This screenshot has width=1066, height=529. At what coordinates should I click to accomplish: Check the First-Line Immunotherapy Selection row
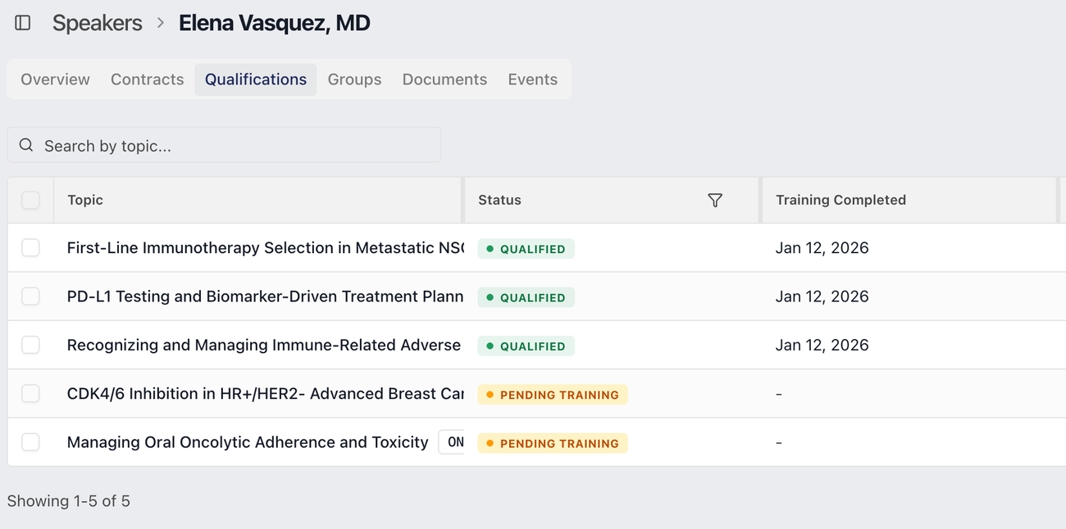[30, 248]
